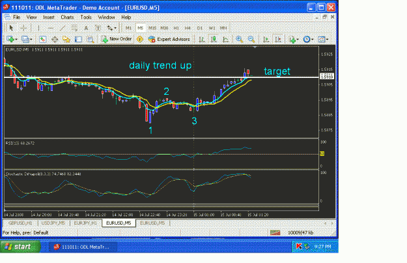Open the View menu

point(31,17)
